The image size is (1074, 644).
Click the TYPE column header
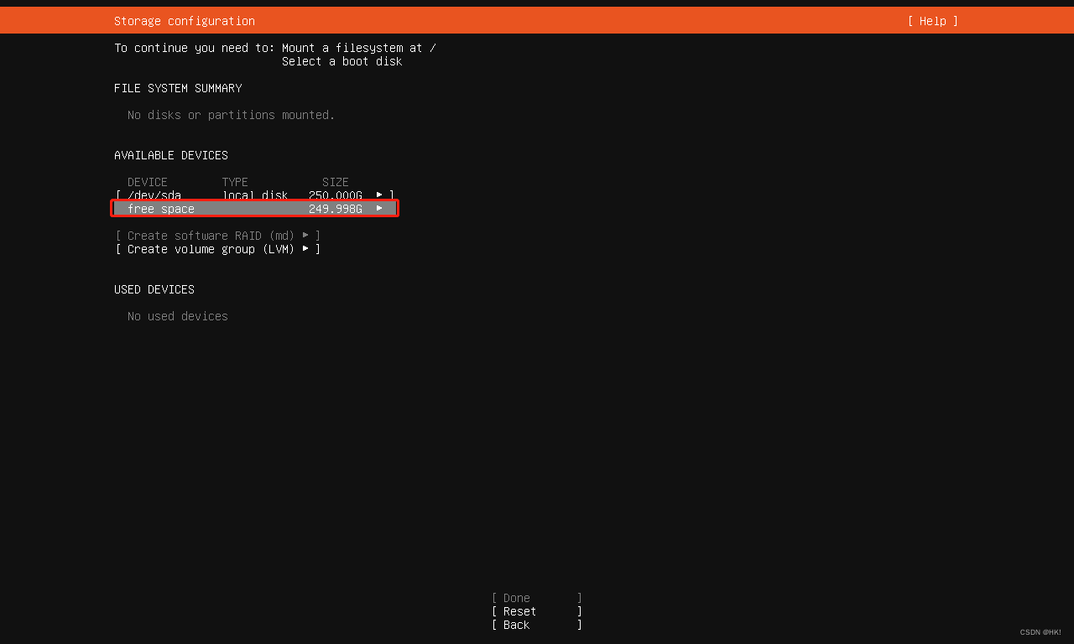pyautogui.click(x=235, y=182)
